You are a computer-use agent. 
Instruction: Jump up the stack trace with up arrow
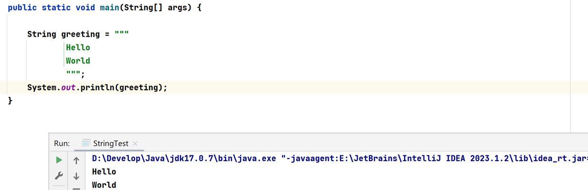(x=76, y=161)
